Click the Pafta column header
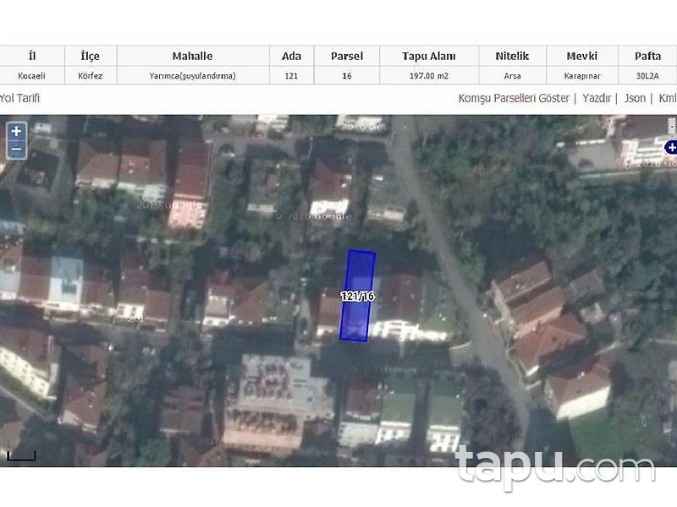 (x=647, y=56)
